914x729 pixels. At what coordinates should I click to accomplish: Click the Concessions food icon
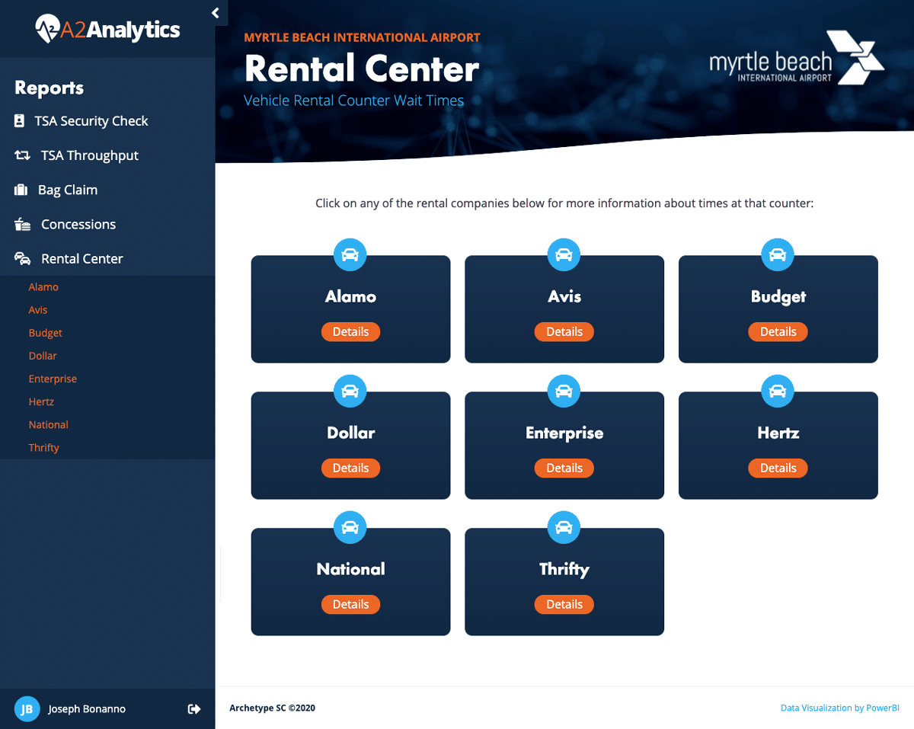pos(23,225)
